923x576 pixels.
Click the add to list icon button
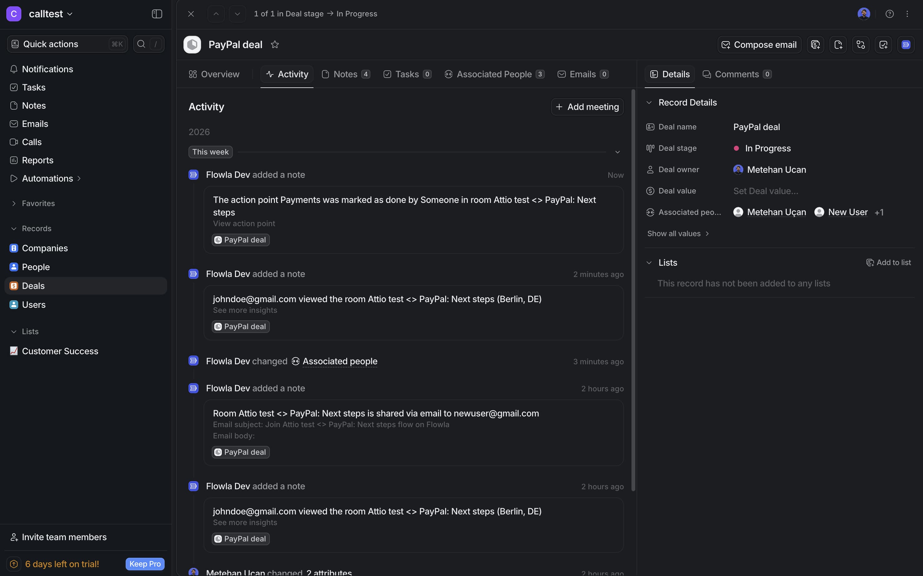(x=815, y=45)
